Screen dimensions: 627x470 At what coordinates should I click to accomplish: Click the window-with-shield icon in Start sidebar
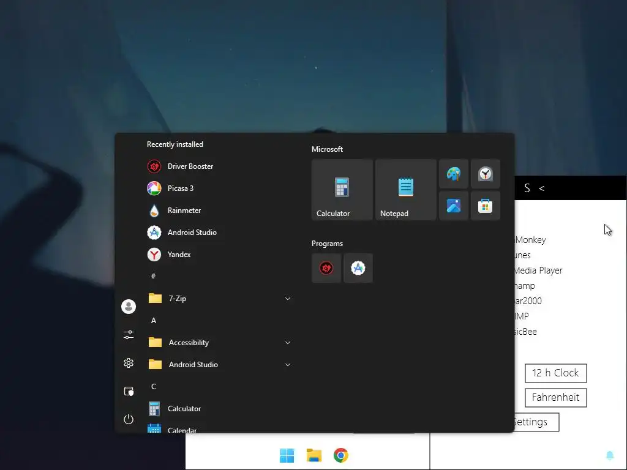click(x=129, y=391)
